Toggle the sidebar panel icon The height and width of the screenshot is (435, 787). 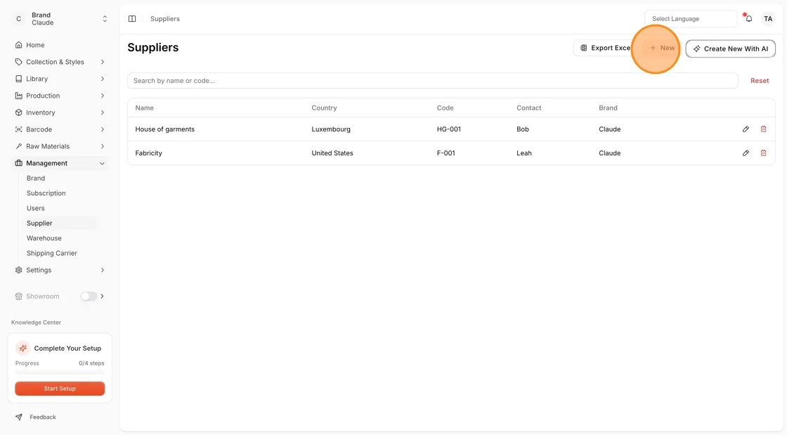tap(132, 18)
